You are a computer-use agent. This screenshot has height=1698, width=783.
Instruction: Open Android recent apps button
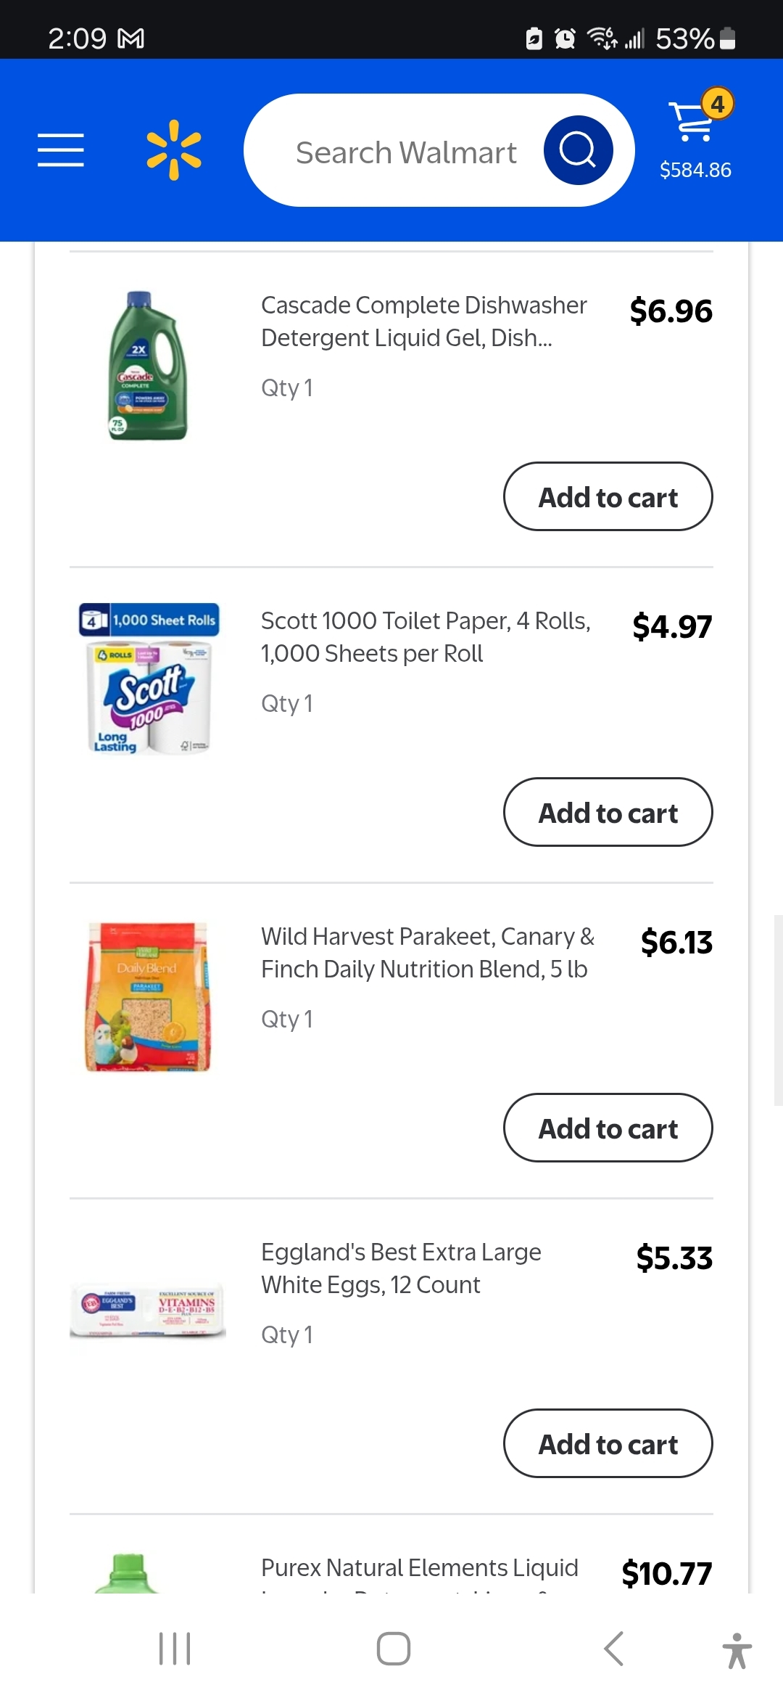pyautogui.click(x=175, y=1649)
